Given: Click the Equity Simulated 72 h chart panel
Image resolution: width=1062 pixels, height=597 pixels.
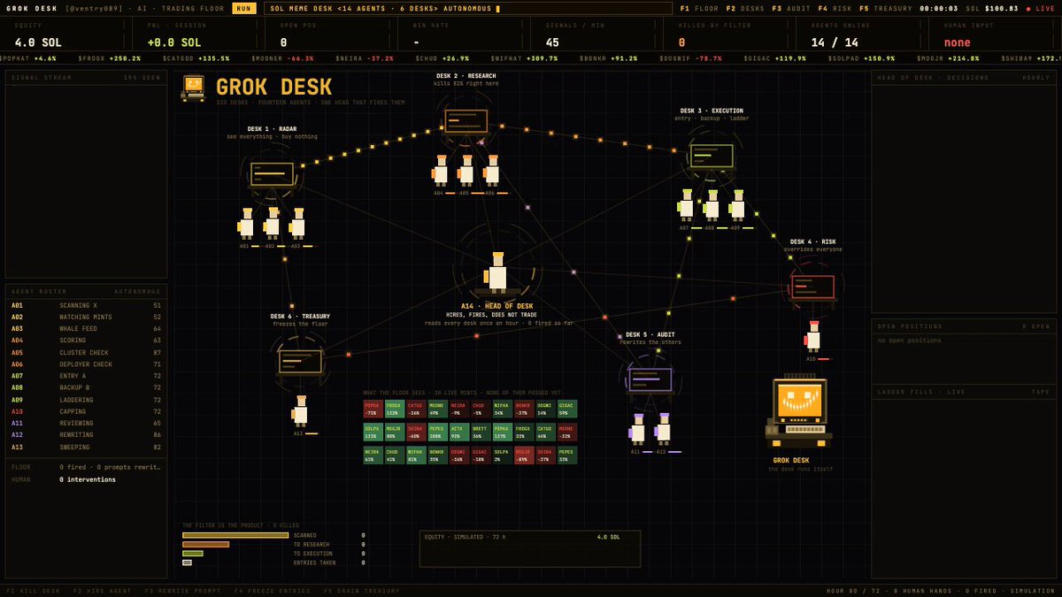Looking at the screenshot, I should (x=530, y=548).
